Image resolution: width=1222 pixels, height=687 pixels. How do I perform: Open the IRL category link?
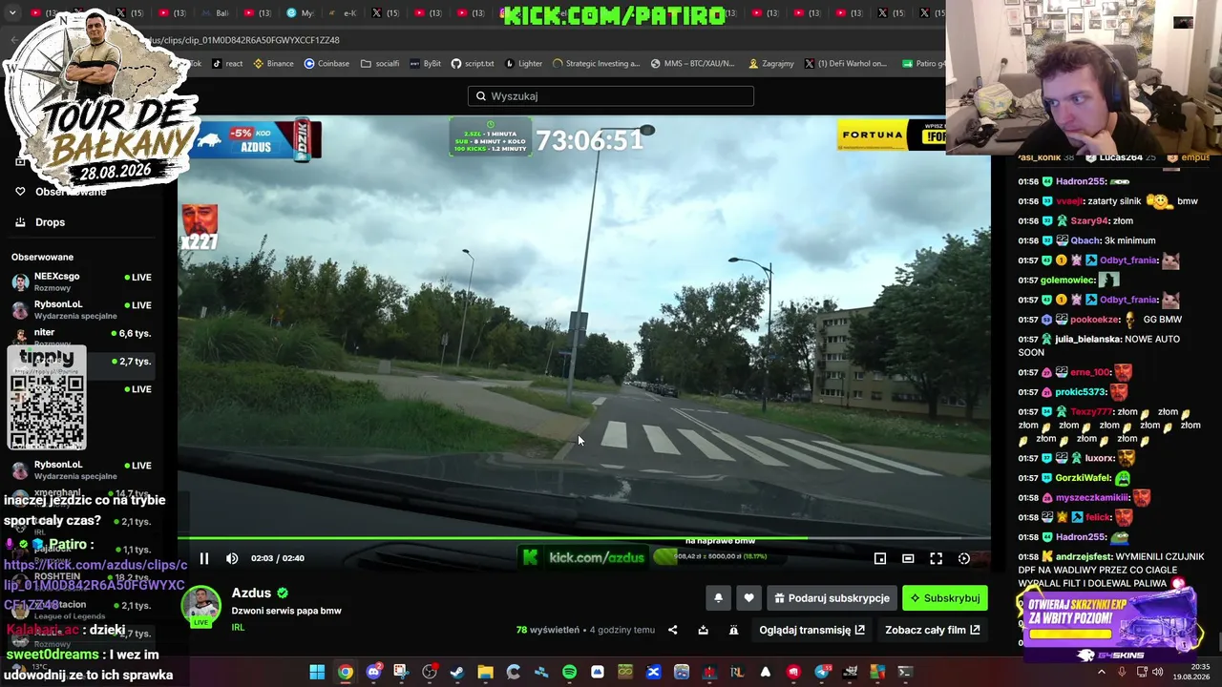tap(238, 627)
